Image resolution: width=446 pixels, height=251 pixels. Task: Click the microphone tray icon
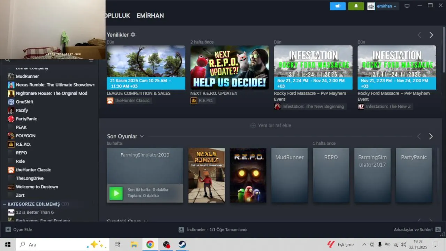[x=380, y=244]
